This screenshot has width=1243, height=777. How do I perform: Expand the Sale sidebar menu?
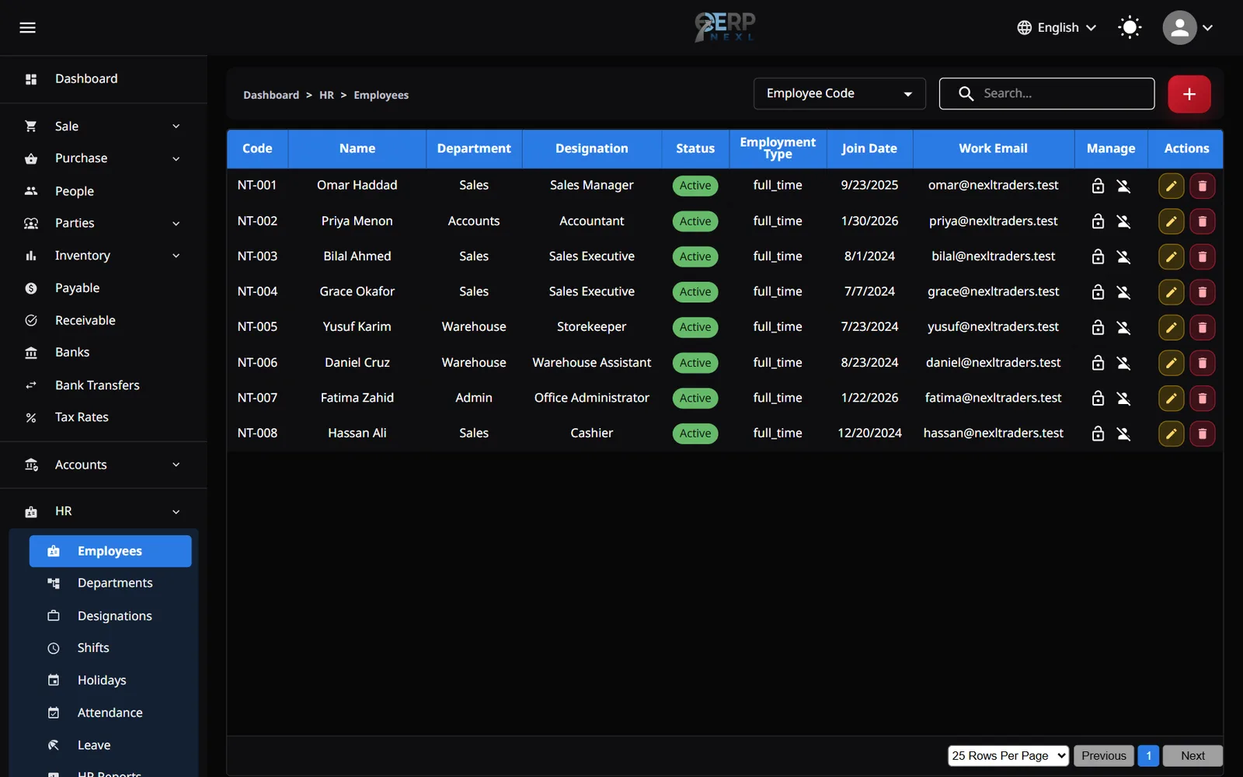coord(103,126)
